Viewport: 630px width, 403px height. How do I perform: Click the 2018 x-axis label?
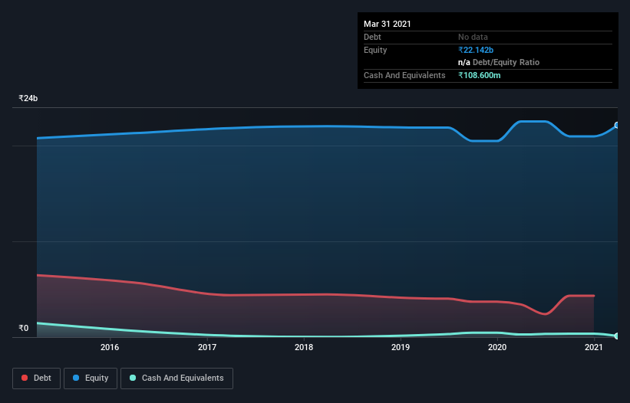304,347
